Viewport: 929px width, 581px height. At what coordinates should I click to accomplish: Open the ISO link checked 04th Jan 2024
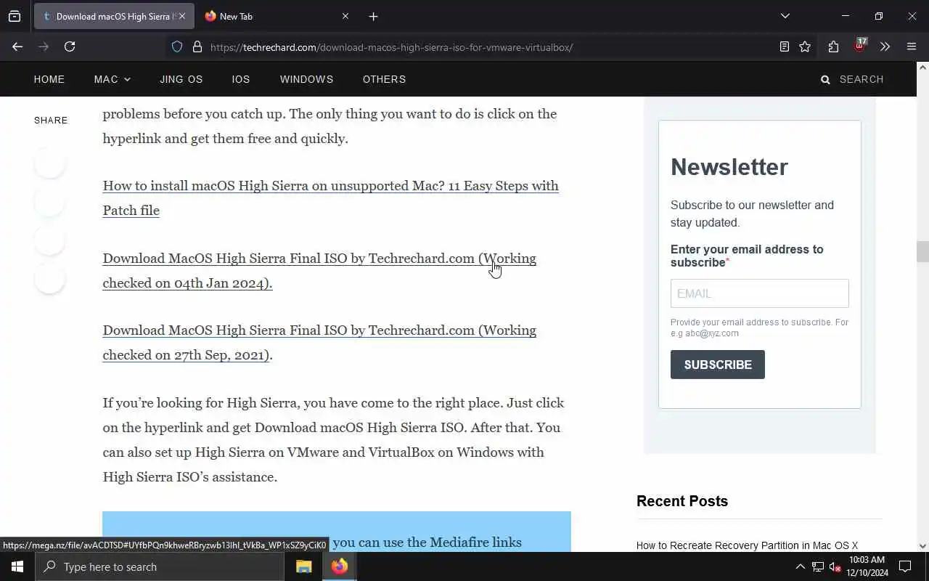(319, 270)
